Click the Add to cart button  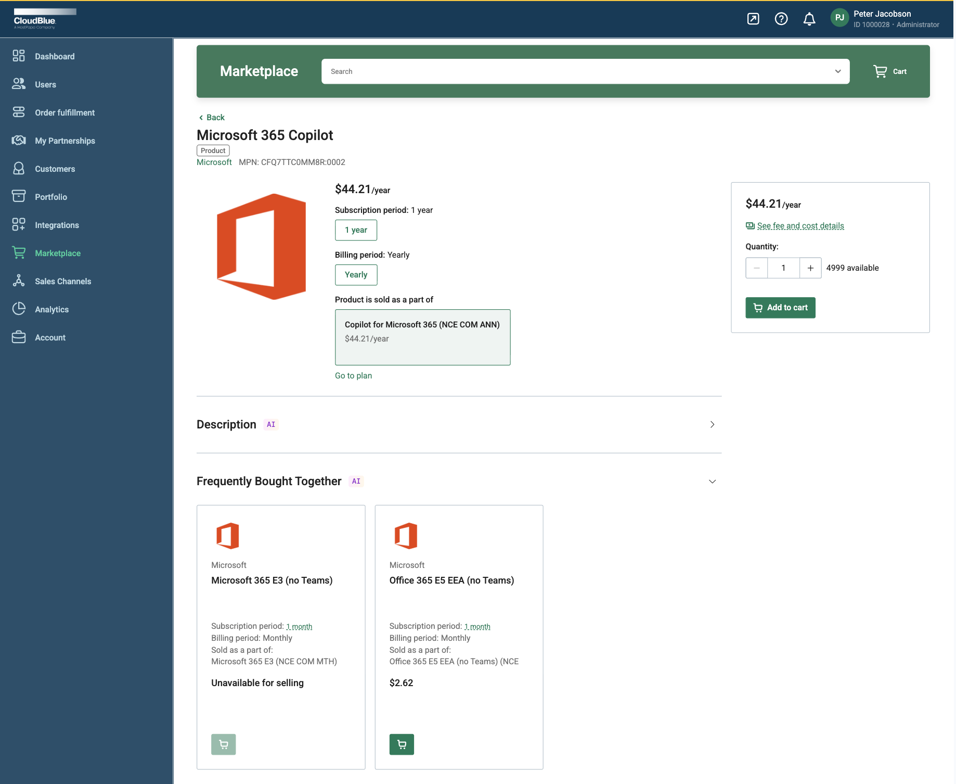(780, 308)
